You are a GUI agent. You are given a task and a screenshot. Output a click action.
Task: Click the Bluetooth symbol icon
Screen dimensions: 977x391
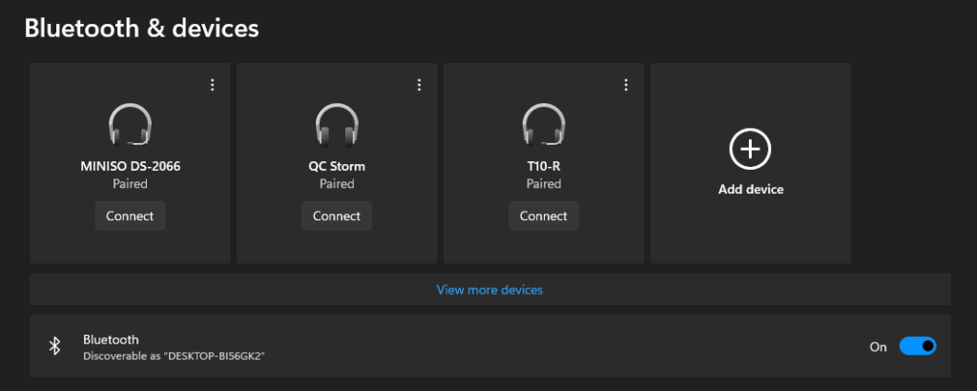[x=55, y=346]
